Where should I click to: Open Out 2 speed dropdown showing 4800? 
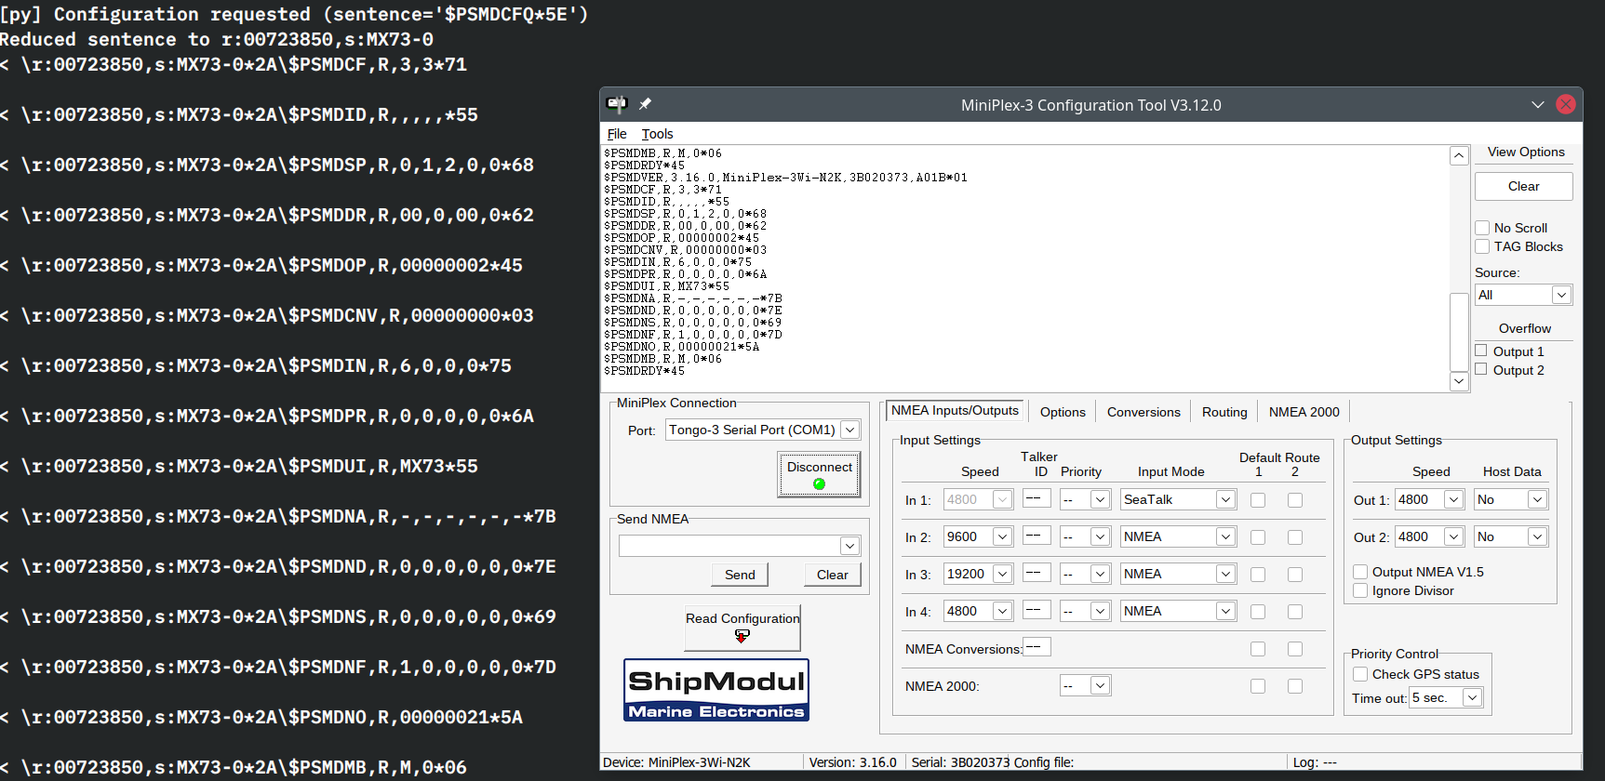coord(1430,536)
